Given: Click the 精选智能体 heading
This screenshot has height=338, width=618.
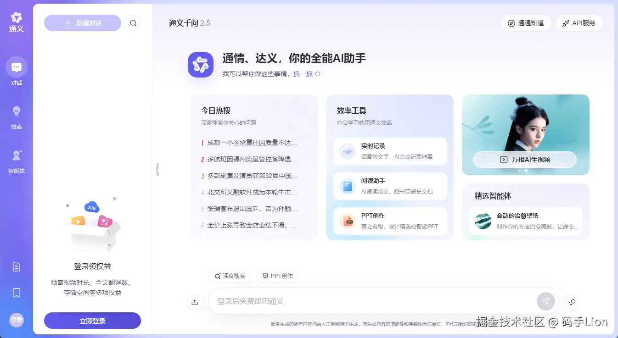Looking at the screenshot, I should [493, 196].
